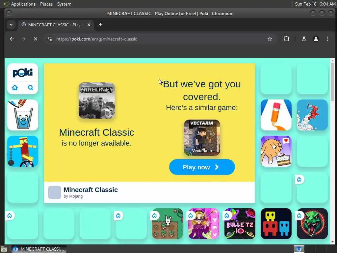
Task: Open the Bulletz.io game thumbnail
Action: point(240,224)
